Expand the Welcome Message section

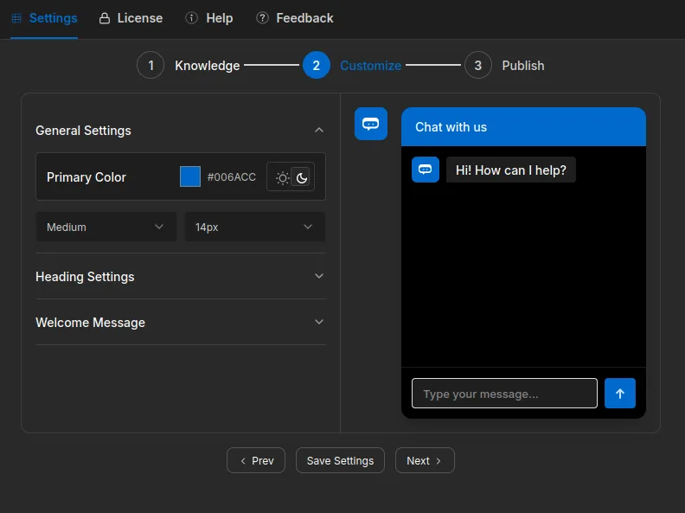[x=181, y=322]
